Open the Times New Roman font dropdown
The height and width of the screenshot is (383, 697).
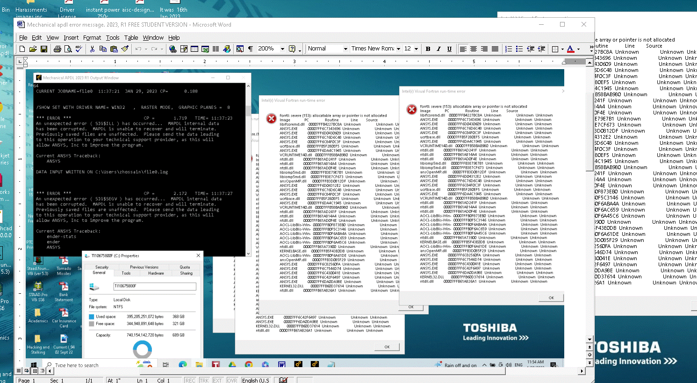pyautogui.click(x=398, y=49)
